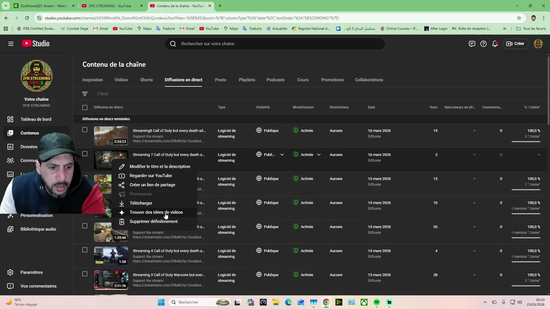Viewport: 550px width, 309px height.
Task: Open the send feedback icon in header
Action: coord(472,43)
